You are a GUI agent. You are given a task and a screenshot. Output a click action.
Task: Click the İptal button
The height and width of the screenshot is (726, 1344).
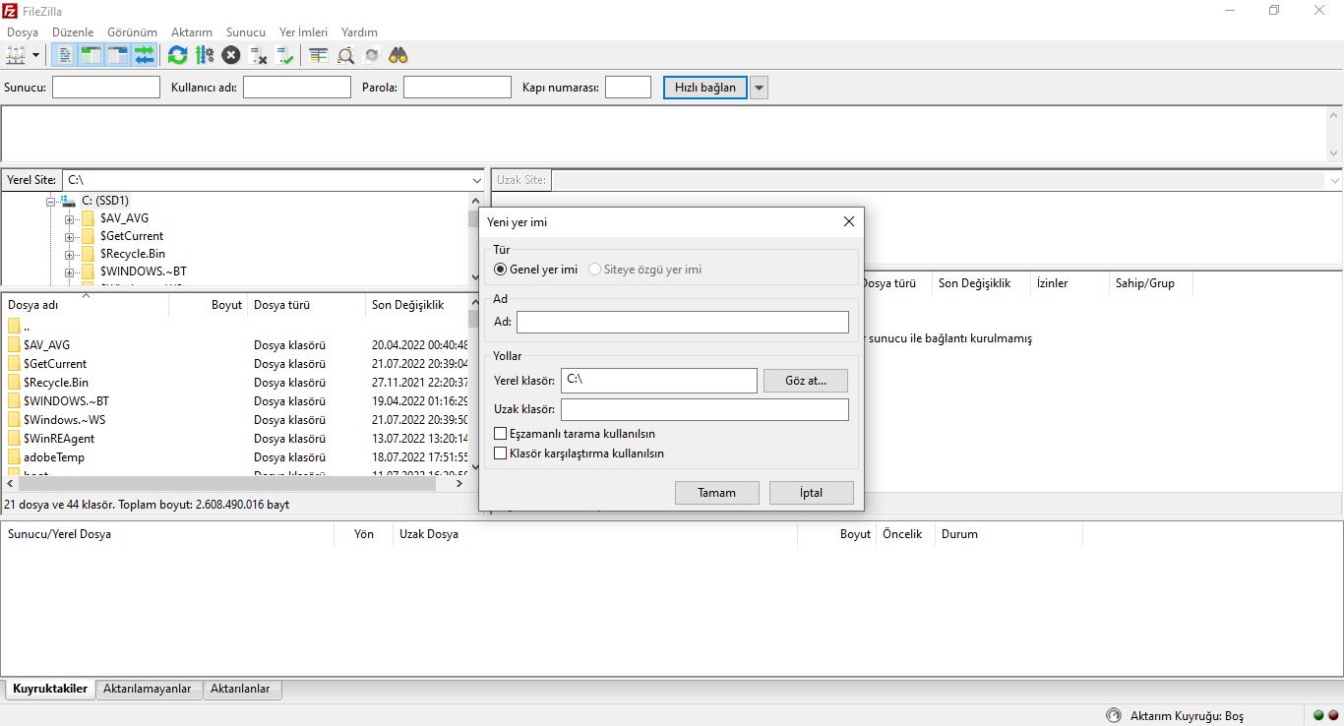point(812,493)
